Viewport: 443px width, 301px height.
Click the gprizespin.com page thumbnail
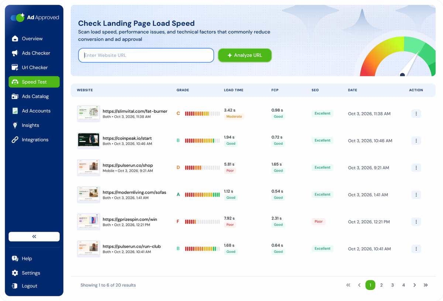(x=89, y=222)
